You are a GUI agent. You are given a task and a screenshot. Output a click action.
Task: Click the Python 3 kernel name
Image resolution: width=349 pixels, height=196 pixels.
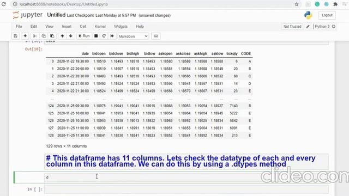pos(322,27)
